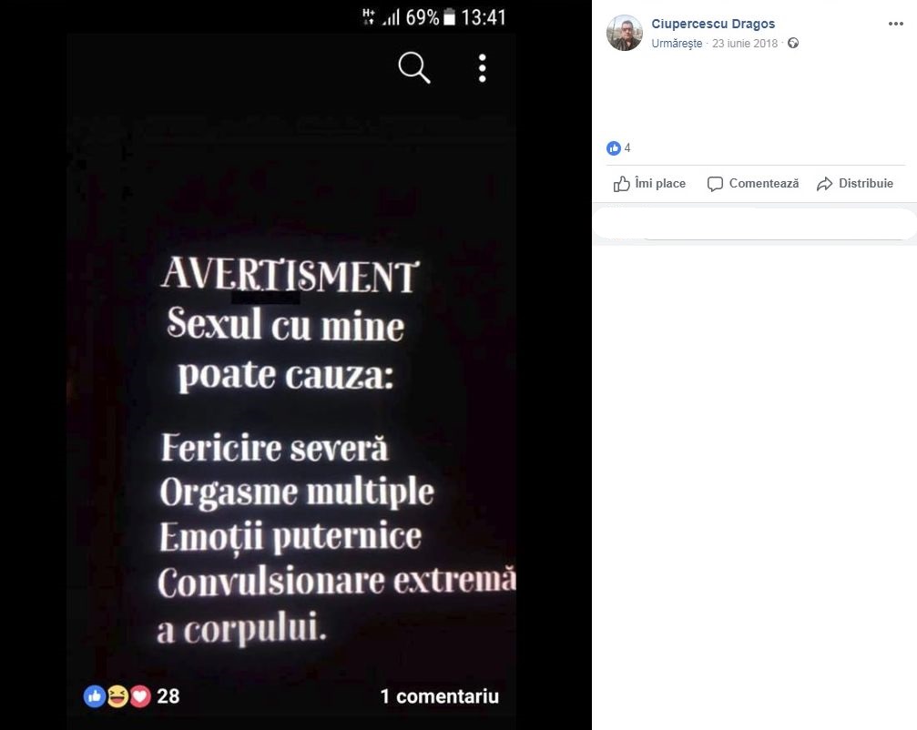Image resolution: width=917 pixels, height=730 pixels.
Task: Click the Urmărește follow link
Action: [677, 44]
